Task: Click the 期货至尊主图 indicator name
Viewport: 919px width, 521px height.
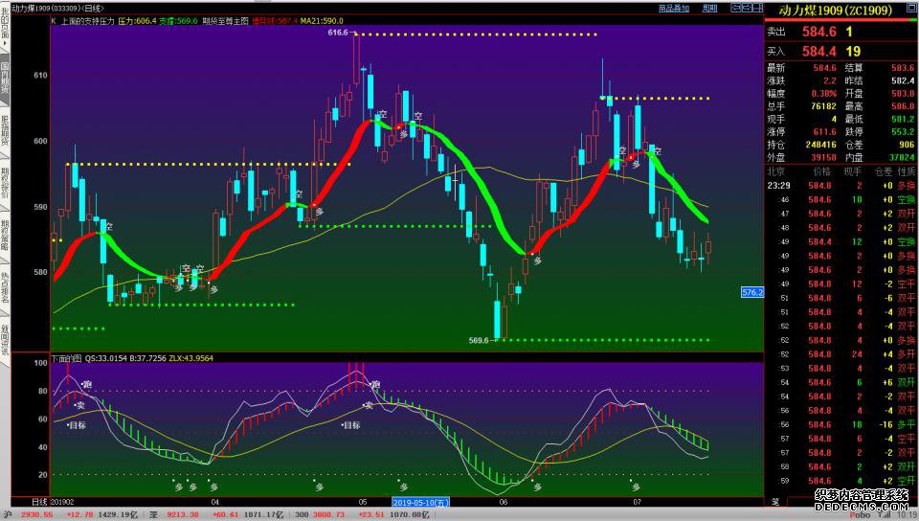Action: click(x=226, y=21)
